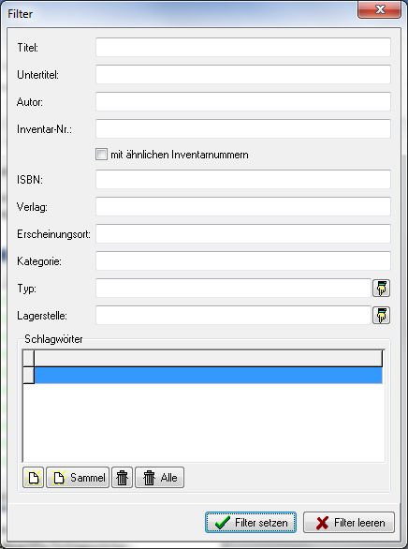
Task: Open the Typ selection lookup icon
Action: point(381,289)
